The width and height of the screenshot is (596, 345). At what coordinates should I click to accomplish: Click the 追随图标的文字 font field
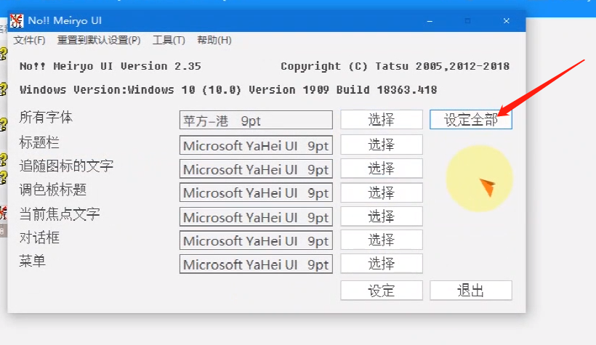tap(256, 169)
